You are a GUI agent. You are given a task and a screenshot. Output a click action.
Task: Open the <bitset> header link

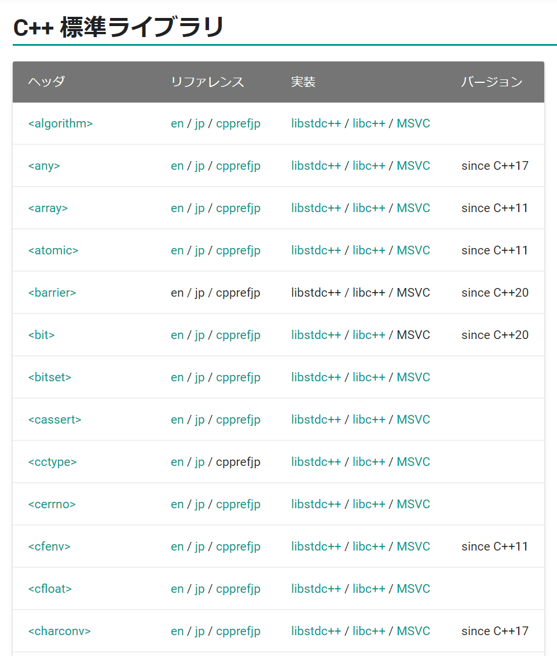[x=50, y=377]
